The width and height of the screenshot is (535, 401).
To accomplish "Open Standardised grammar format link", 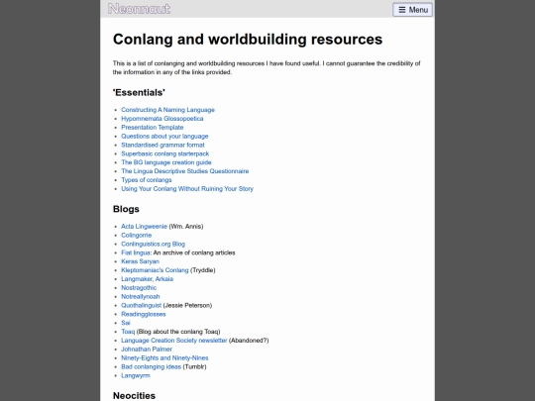I will tap(162, 145).
